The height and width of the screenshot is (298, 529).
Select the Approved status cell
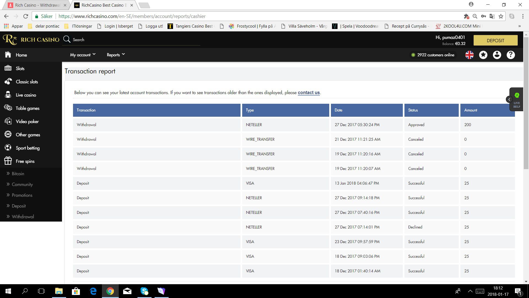431,125
